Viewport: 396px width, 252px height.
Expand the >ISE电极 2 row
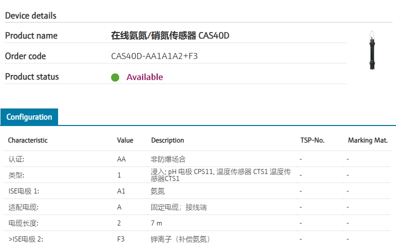pyautogui.click(x=26, y=239)
